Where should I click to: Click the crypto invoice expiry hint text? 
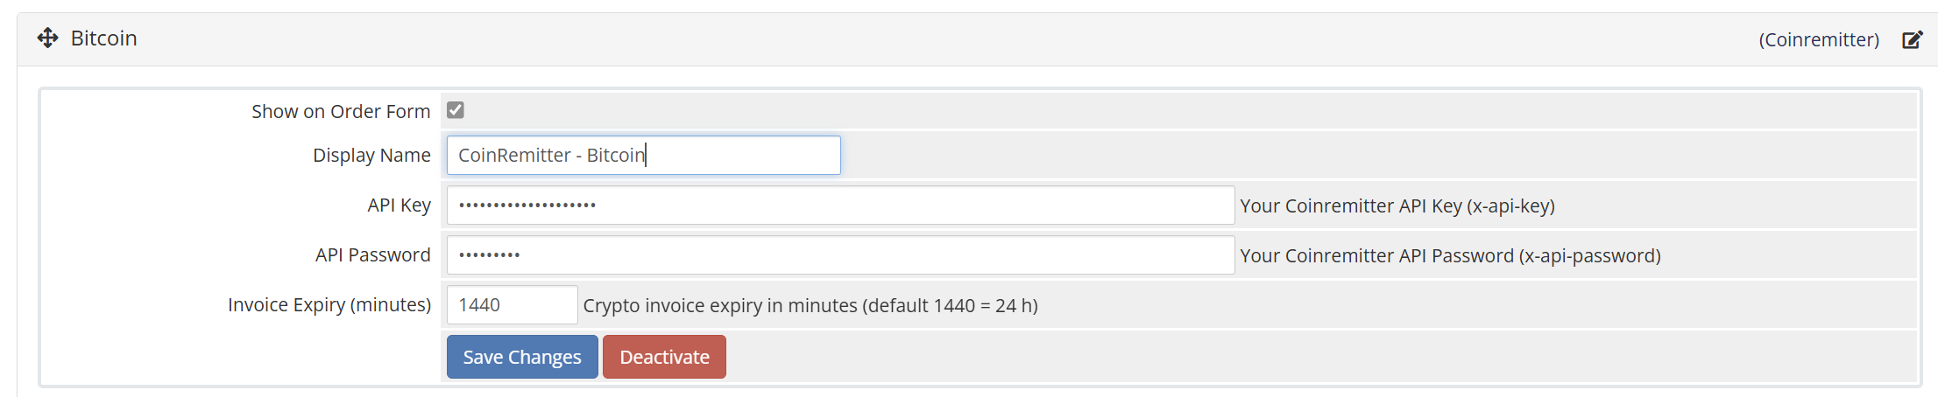(810, 306)
